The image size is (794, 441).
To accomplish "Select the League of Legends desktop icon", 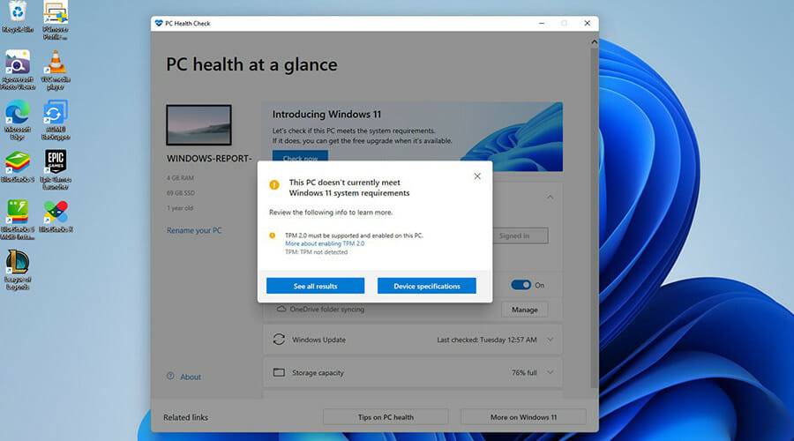I will (18, 269).
